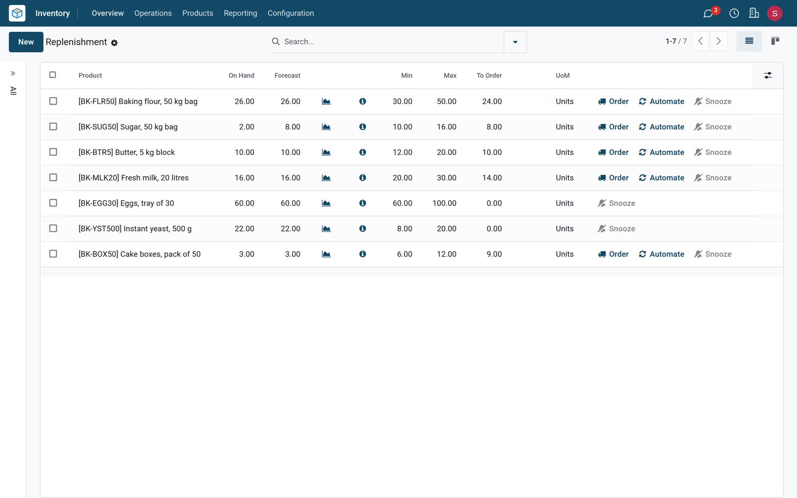Open the Inventory app home icon
This screenshot has width=797, height=498.
tap(17, 13)
